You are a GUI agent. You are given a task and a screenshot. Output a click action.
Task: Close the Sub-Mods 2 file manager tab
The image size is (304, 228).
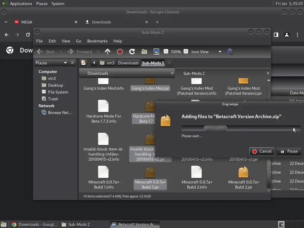(268, 73)
